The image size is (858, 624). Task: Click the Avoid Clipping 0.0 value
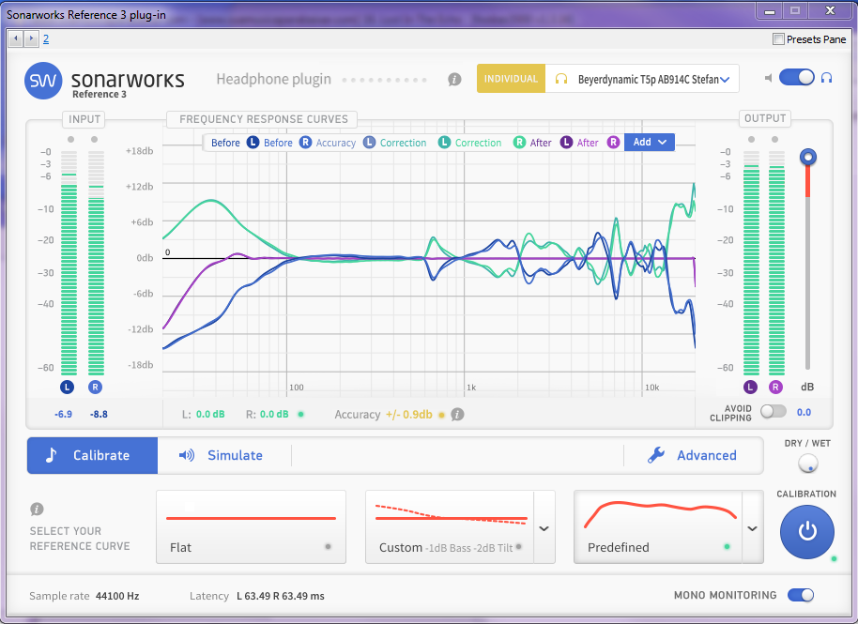[804, 412]
